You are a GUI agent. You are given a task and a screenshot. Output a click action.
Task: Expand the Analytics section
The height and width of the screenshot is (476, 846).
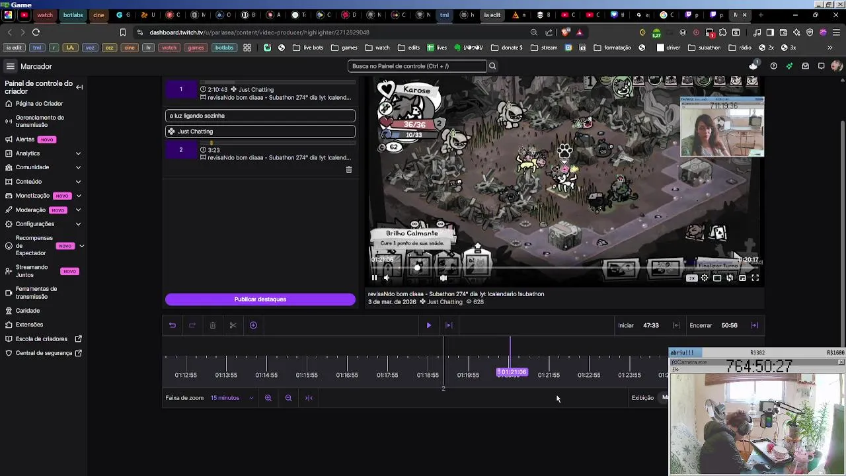[78, 153]
